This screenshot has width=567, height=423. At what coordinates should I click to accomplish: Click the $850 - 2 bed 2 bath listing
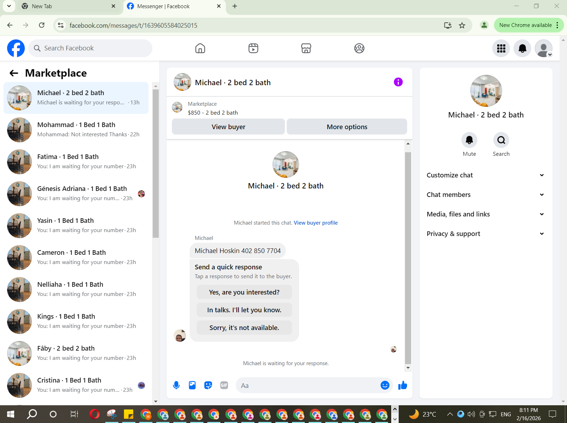[x=213, y=113]
